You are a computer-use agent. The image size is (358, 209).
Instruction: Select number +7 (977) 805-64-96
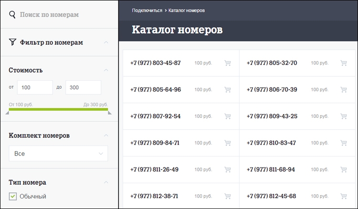(156, 90)
